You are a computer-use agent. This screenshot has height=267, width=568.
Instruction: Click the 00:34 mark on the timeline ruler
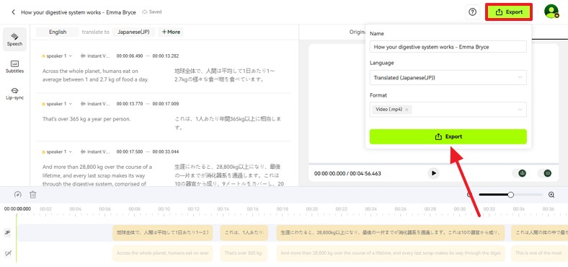point(519,209)
